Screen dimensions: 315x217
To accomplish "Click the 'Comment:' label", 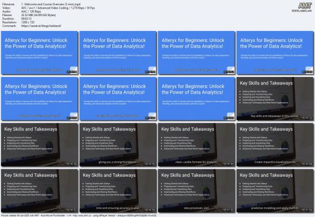I will click(9, 26).
